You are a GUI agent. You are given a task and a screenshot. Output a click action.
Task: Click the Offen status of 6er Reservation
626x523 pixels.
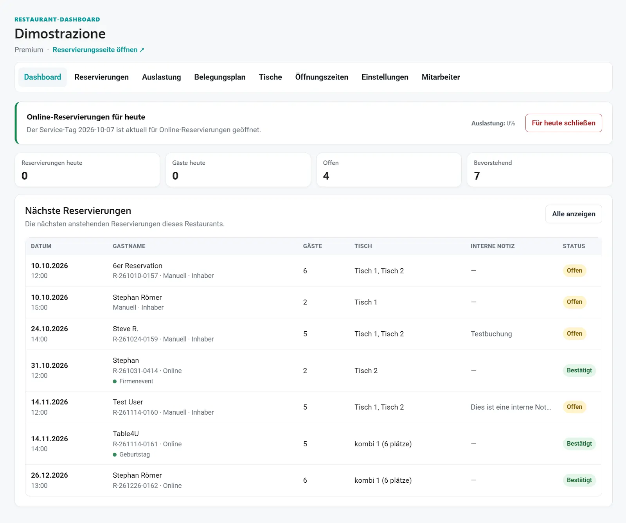tap(574, 271)
